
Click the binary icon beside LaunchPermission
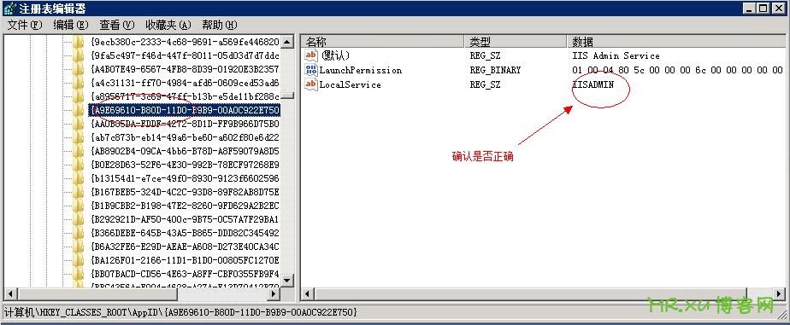(x=312, y=70)
